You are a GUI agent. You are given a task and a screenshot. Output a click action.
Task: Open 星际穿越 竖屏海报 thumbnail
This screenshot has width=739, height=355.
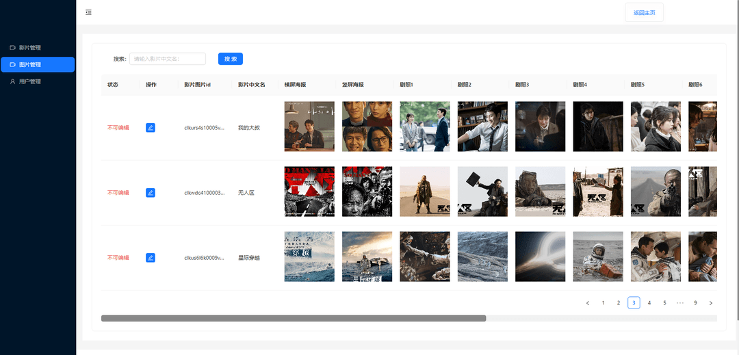(367, 257)
